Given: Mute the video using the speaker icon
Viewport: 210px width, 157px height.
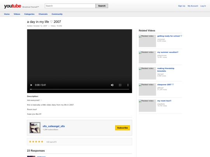Looking at the screenshot, I should [x=112, y=85].
